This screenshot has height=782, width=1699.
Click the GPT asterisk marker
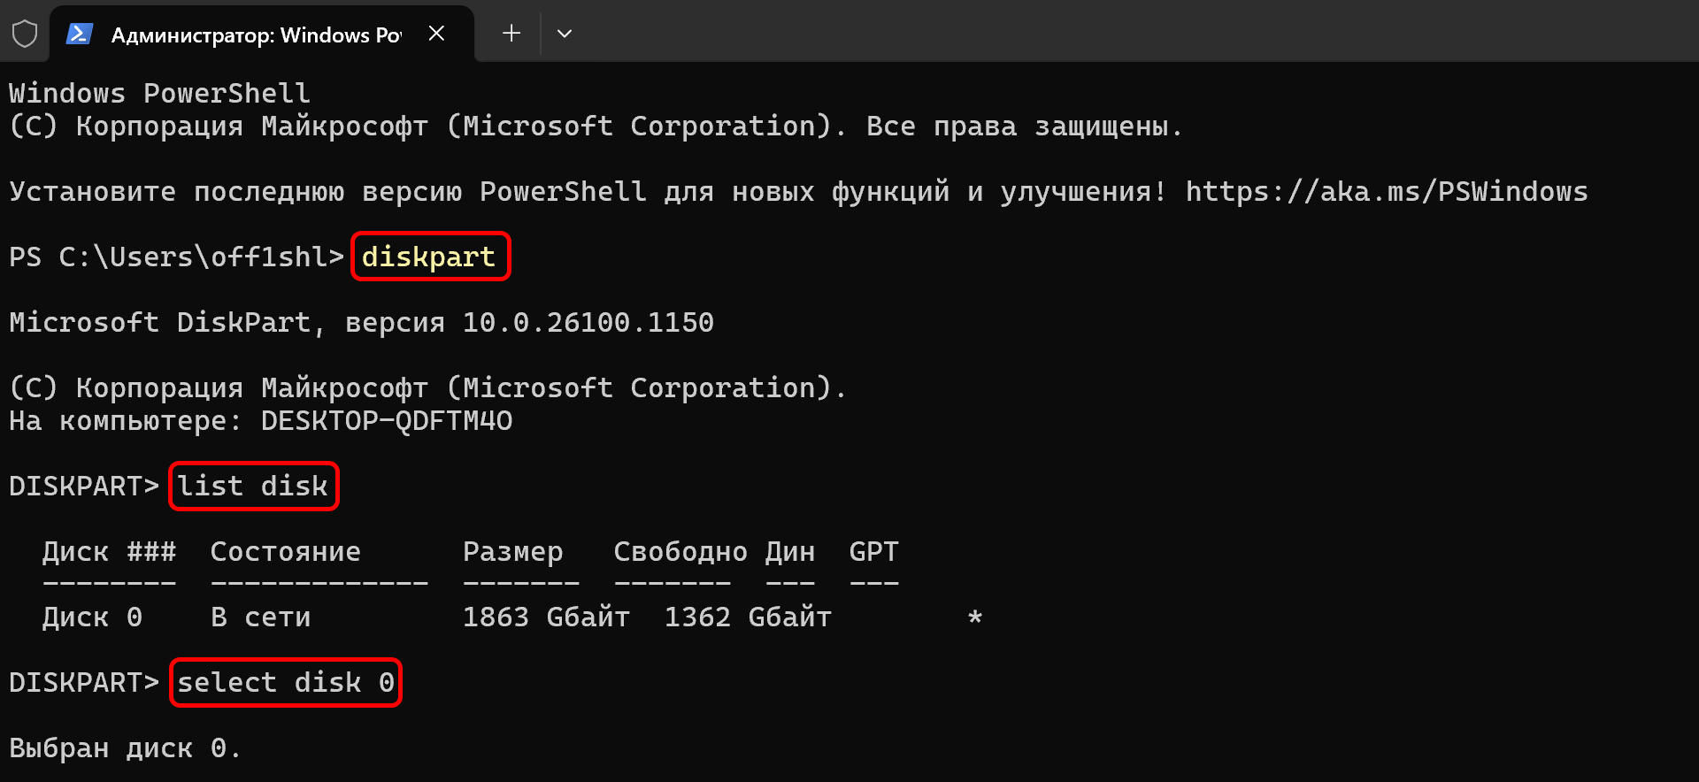point(974,617)
